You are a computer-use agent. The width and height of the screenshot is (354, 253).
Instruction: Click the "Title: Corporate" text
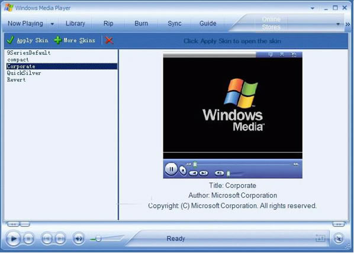click(x=233, y=185)
